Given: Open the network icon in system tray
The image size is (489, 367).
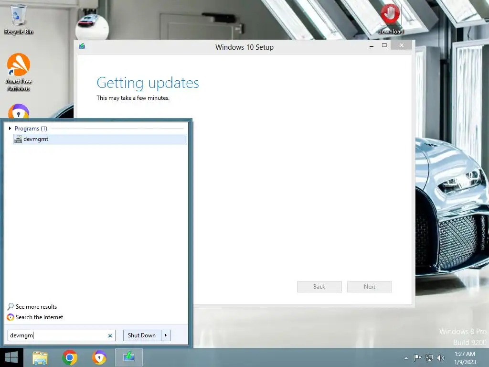Looking at the screenshot, I should [429, 357].
